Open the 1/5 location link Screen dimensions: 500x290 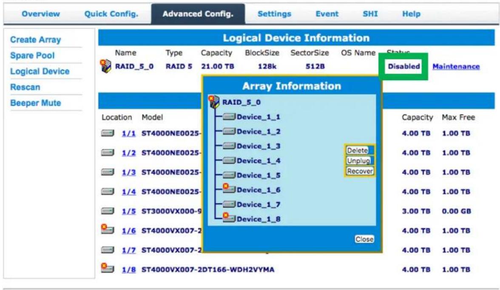128,211
